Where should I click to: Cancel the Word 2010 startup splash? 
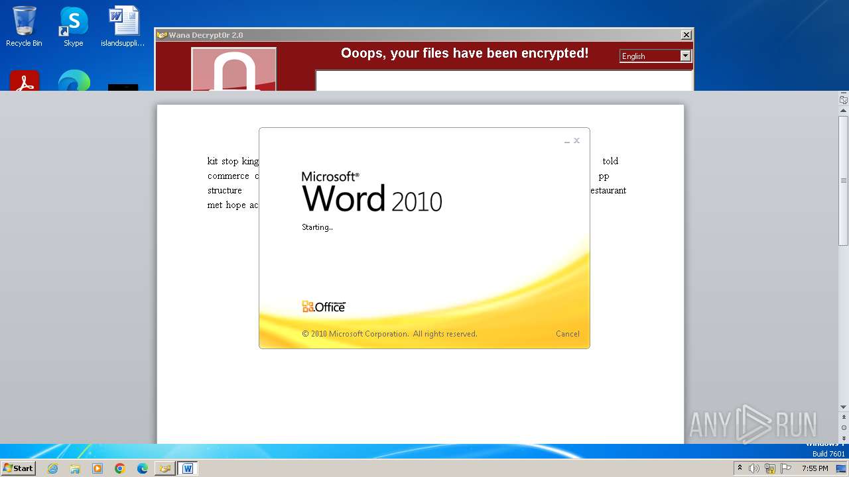click(567, 334)
